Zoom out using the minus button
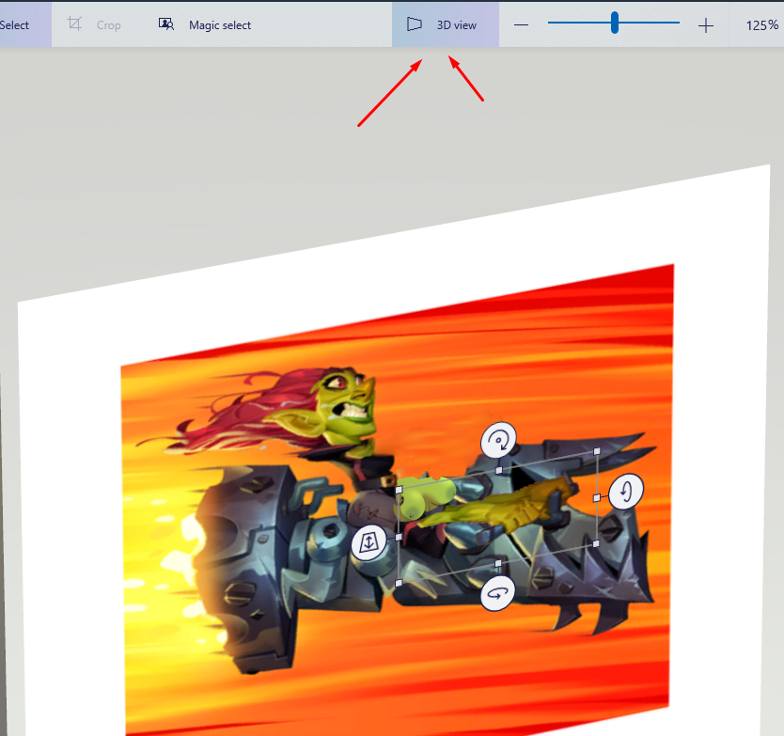The width and height of the screenshot is (784, 736). coord(521,24)
